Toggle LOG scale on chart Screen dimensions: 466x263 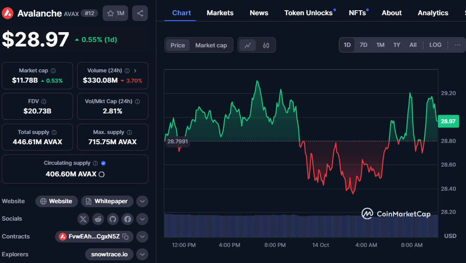pyautogui.click(x=435, y=45)
